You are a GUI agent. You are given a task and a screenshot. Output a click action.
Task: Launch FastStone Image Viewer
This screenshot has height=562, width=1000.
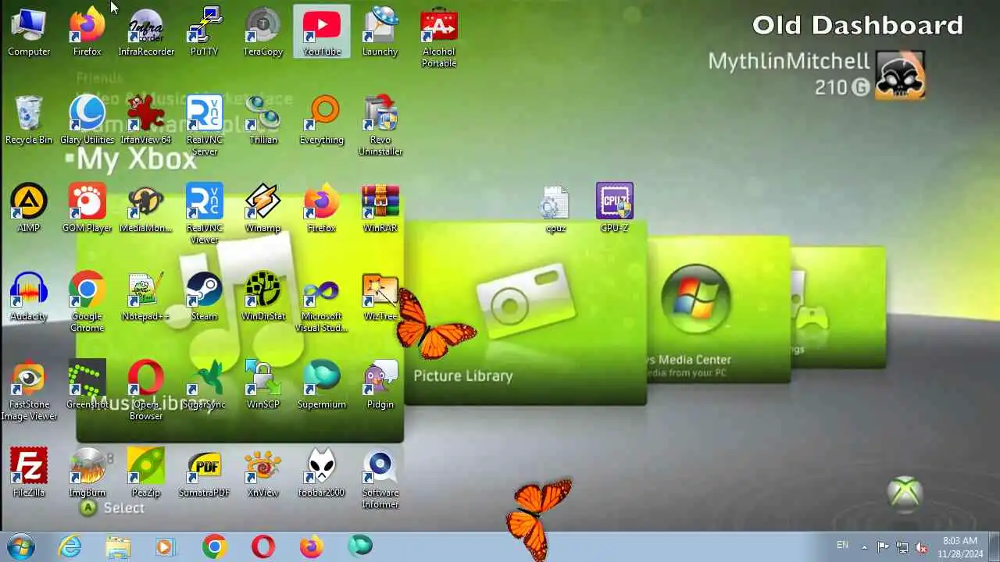[29, 391]
